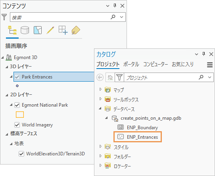Switch to お気に入り tab in Catalog
Screen dimensions: 215x176
[x=182, y=64]
